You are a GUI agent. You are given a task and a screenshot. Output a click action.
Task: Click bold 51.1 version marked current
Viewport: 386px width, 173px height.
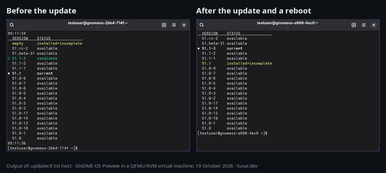tap(17, 73)
